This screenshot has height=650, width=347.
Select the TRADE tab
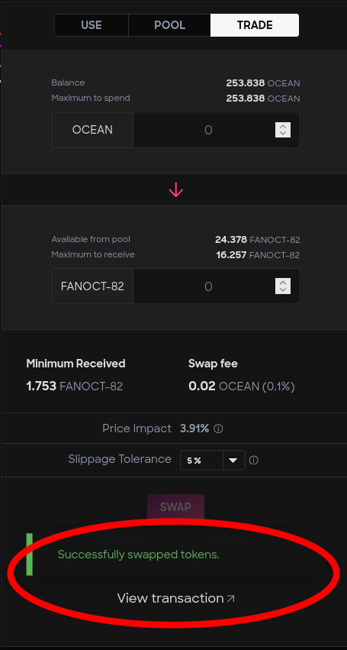point(255,25)
